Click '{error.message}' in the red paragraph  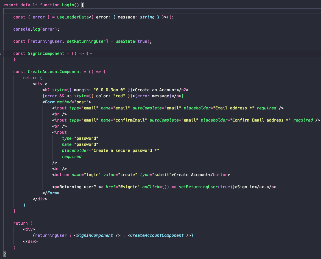pyautogui.click(x=153, y=96)
